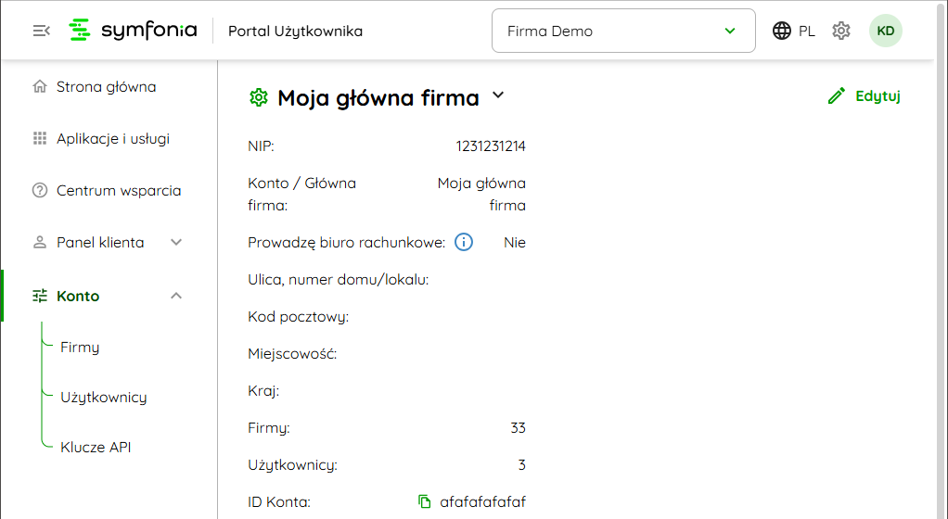Open the KD user avatar menu

pos(886,31)
